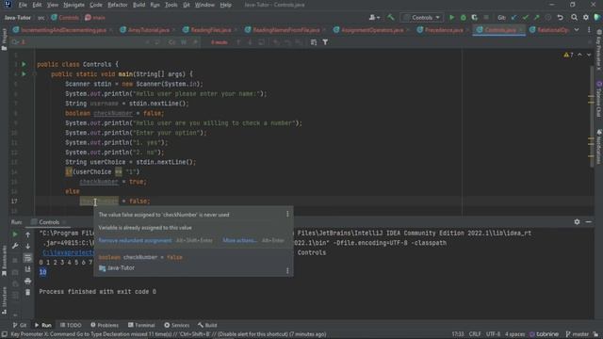603x339 pixels.
Task: Hide the Run panel with the minimize dash
Action: click(x=588, y=222)
